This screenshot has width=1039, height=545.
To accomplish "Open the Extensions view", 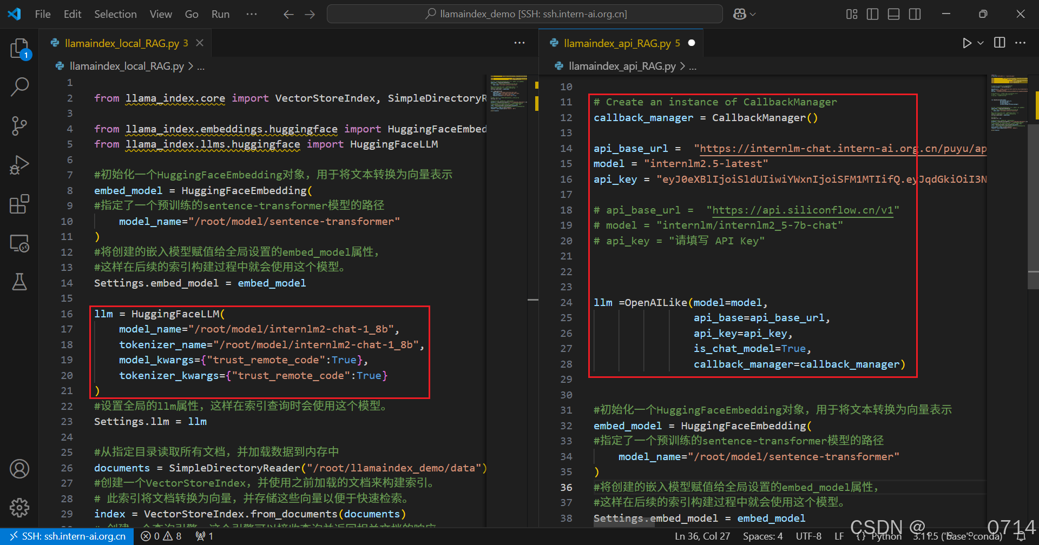I will (19, 204).
